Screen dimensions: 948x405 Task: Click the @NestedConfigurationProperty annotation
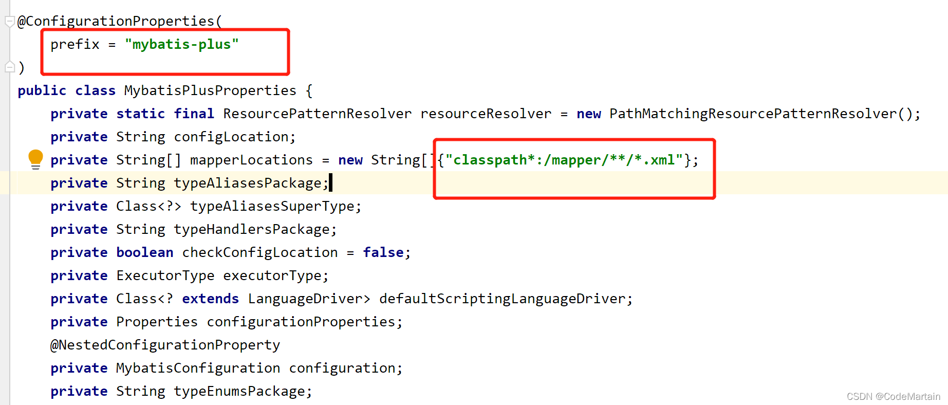point(165,345)
